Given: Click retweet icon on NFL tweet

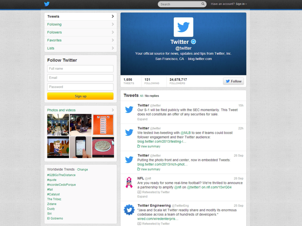Looking at the screenshot, I should click(139, 192).
